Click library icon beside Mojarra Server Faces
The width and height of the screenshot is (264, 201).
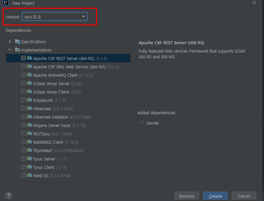pyautogui.click(x=30, y=125)
